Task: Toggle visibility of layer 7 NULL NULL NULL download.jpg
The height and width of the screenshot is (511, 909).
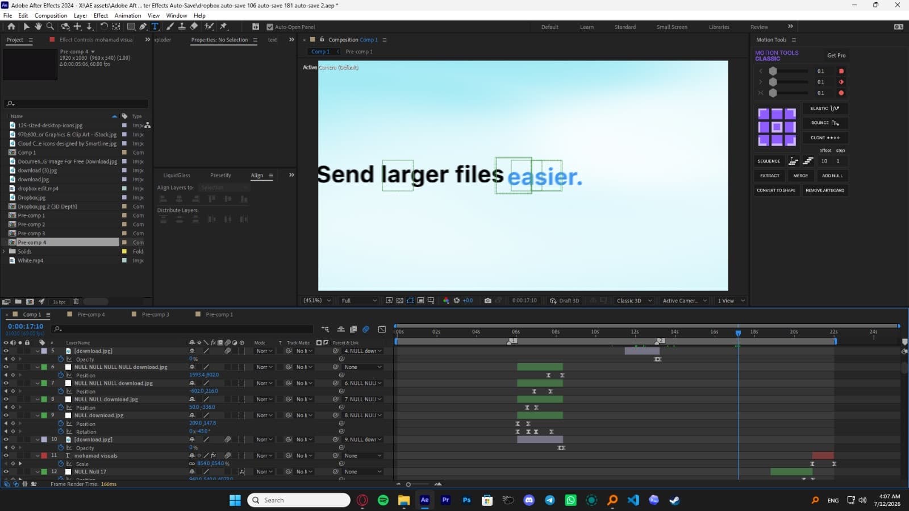Action: pyautogui.click(x=6, y=383)
